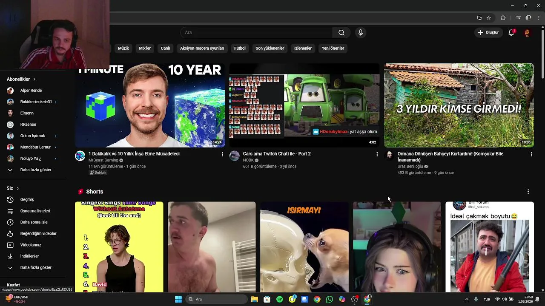This screenshot has height=306, width=545.
Task: Open the Singers Without Autotune short
Action: coord(119,247)
